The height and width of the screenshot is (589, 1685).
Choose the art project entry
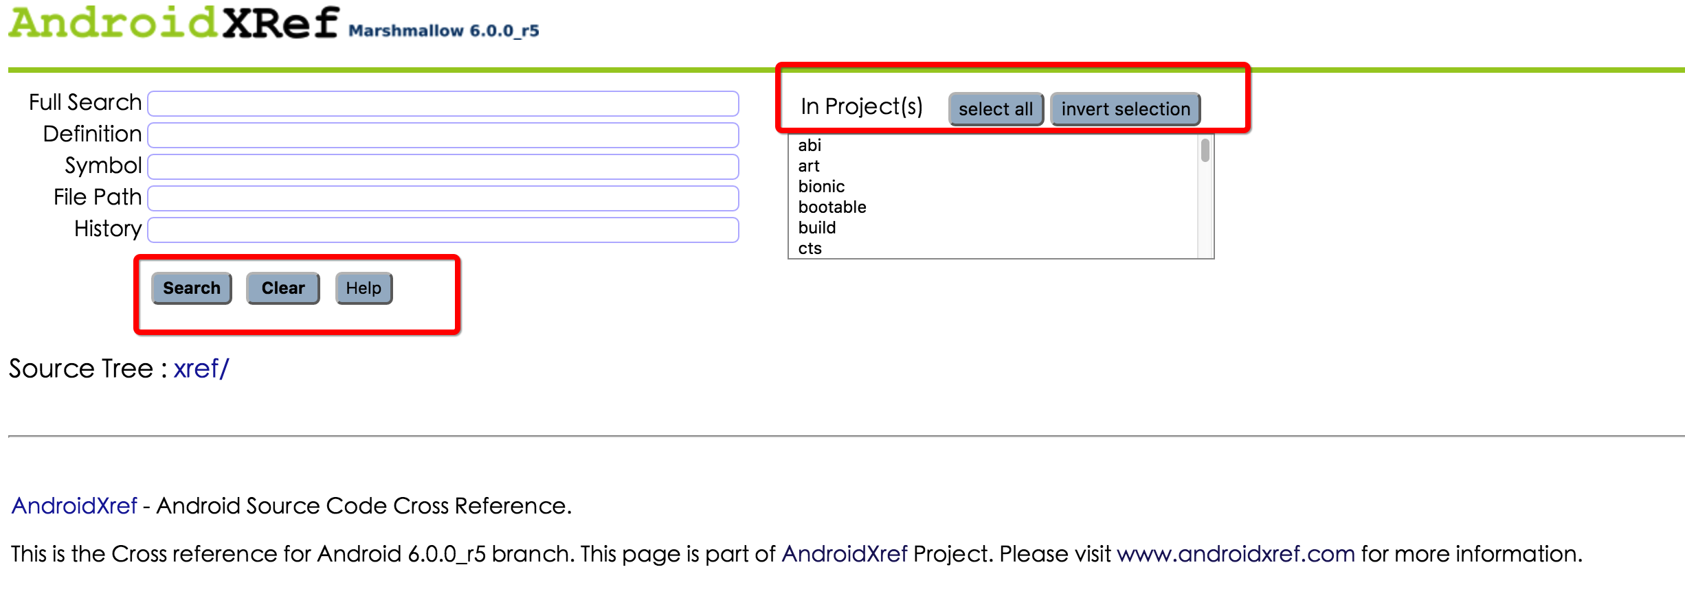[x=809, y=166]
